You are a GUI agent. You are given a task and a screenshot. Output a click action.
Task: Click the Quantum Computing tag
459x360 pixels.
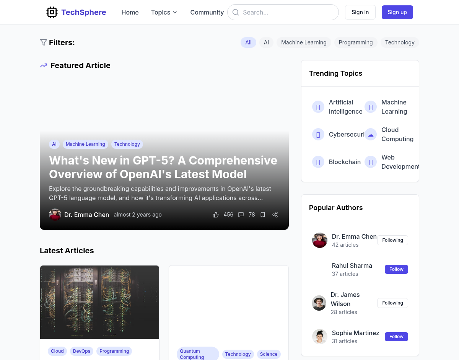pos(198,354)
